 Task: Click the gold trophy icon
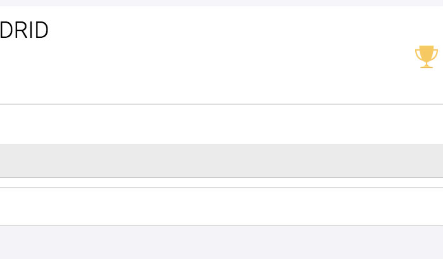click(427, 57)
